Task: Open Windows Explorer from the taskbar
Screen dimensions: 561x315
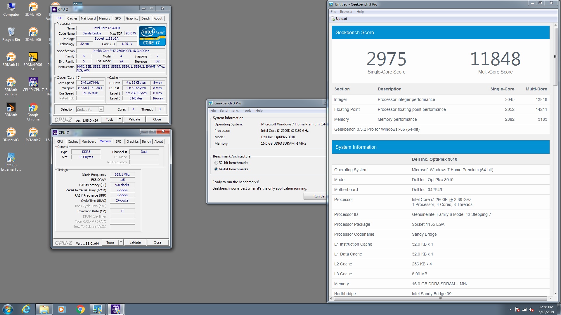Action: pos(44,309)
